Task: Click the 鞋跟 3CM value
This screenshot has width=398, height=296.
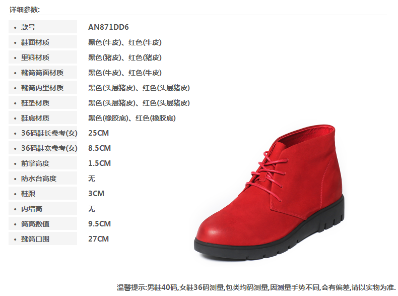Action: (x=96, y=193)
